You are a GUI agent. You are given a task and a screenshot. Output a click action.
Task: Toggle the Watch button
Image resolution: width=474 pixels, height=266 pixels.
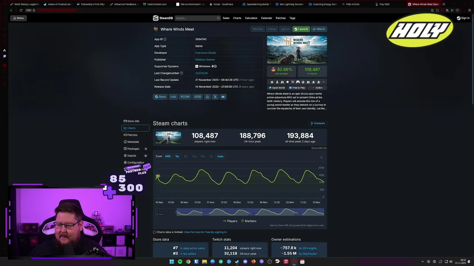pos(319,29)
